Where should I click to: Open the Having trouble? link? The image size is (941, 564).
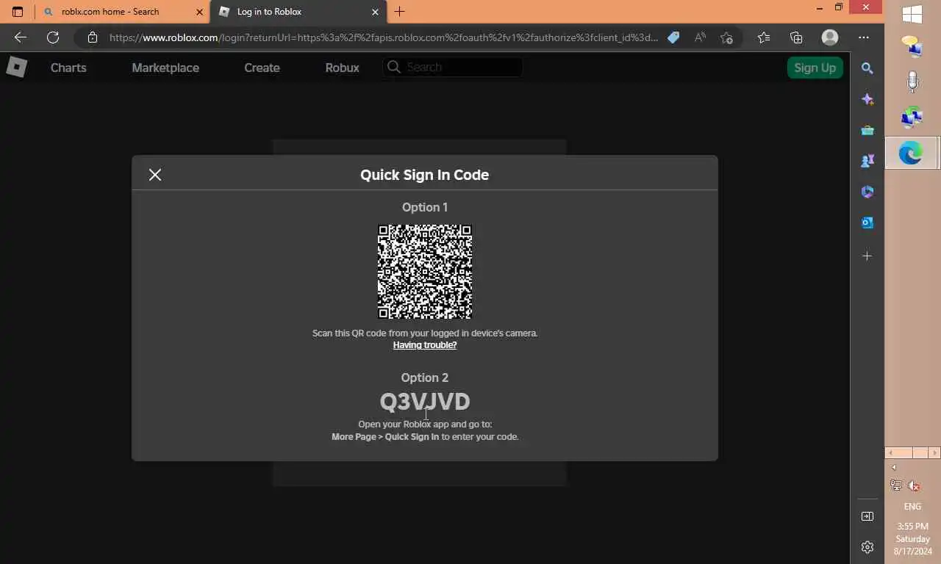[x=425, y=345]
